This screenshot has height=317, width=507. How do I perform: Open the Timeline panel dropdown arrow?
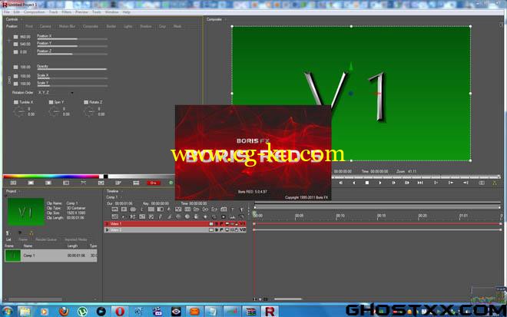click(x=122, y=191)
